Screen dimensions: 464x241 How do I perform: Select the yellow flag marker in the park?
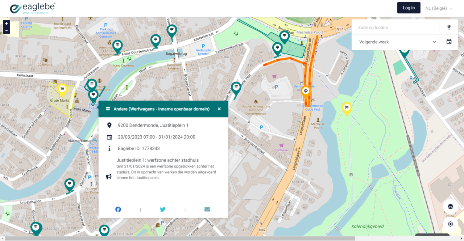pos(347,107)
